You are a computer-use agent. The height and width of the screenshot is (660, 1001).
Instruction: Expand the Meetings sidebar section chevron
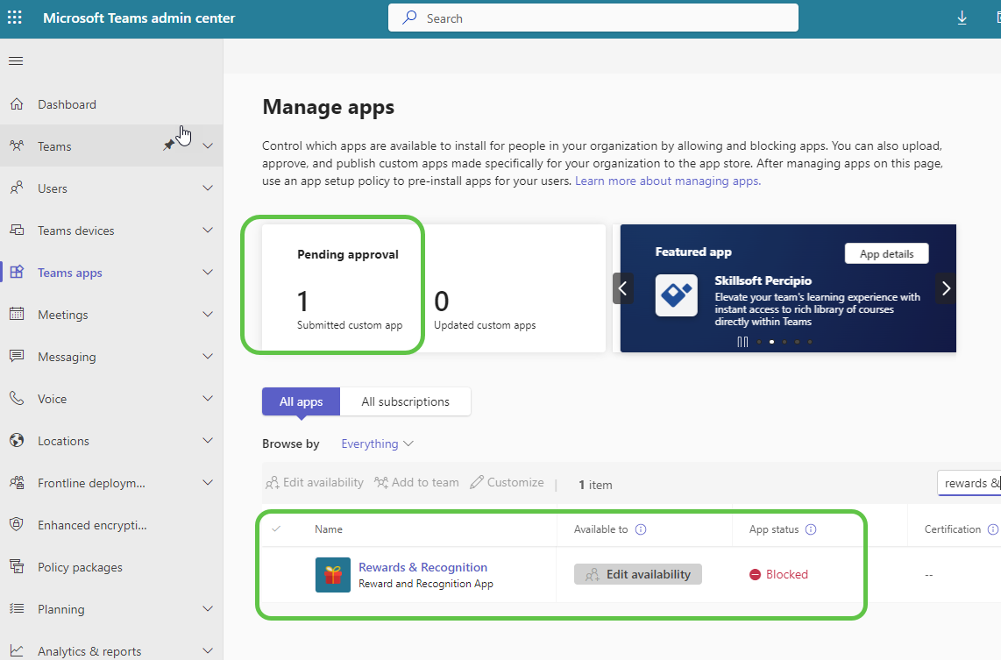click(x=208, y=314)
